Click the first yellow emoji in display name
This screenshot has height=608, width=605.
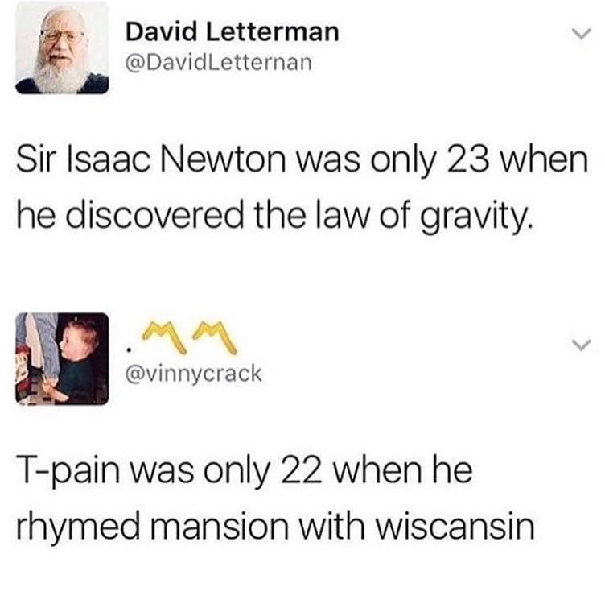pos(165,337)
